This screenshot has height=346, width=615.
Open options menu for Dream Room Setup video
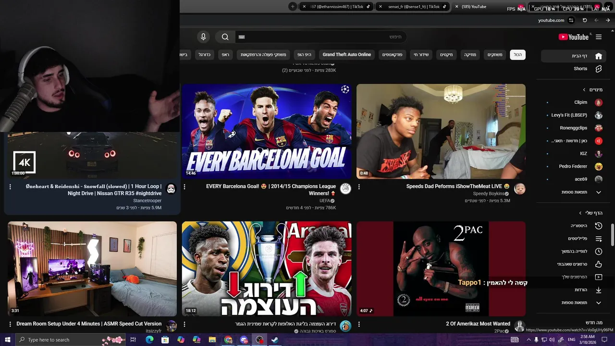pyautogui.click(x=10, y=324)
